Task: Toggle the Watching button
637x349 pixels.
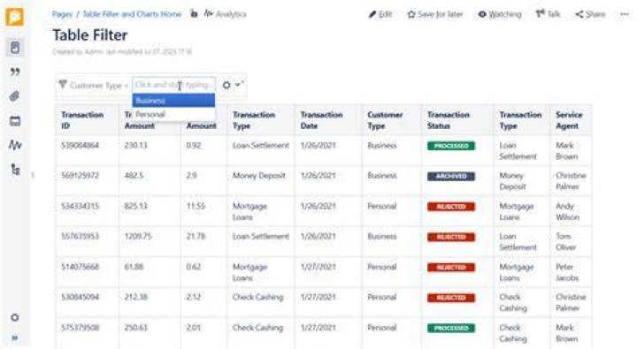Action: click(500, 15)
